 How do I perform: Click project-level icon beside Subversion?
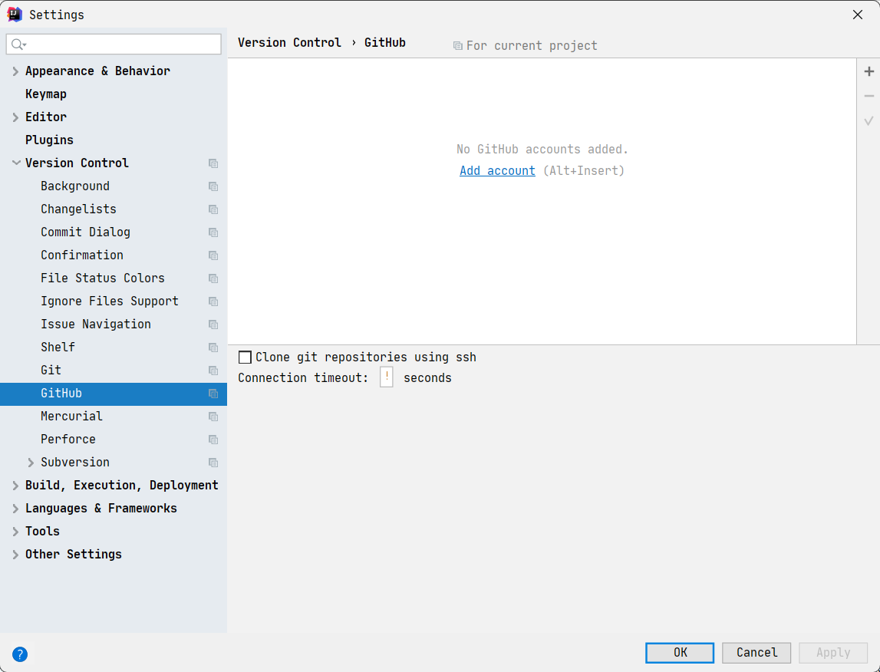[213, 463]
